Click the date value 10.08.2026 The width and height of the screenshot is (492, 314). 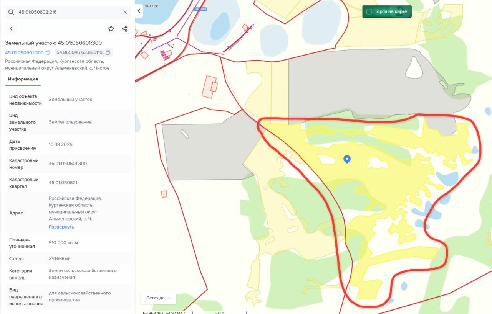coord(60,144)
